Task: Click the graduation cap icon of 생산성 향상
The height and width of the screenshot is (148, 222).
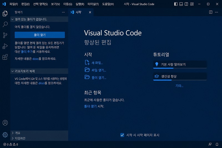Action: (157, 76)
